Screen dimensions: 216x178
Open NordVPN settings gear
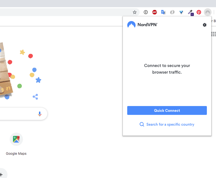(205, 25)
